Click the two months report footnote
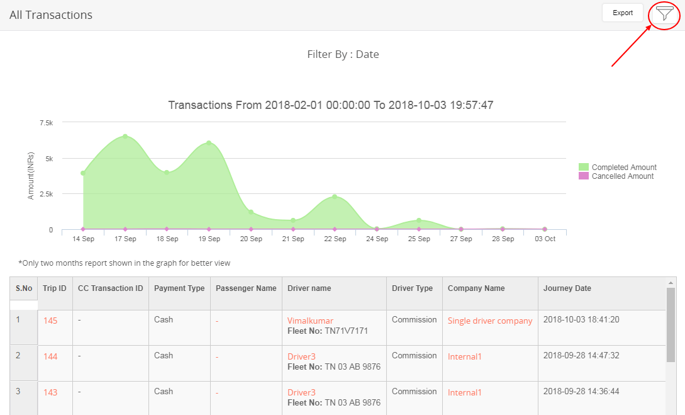 [x=124, y=263]
